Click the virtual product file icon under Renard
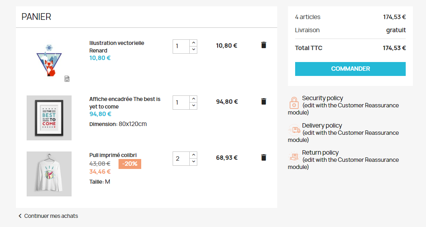This screenshot has width=426, height=227. [67, 79]
